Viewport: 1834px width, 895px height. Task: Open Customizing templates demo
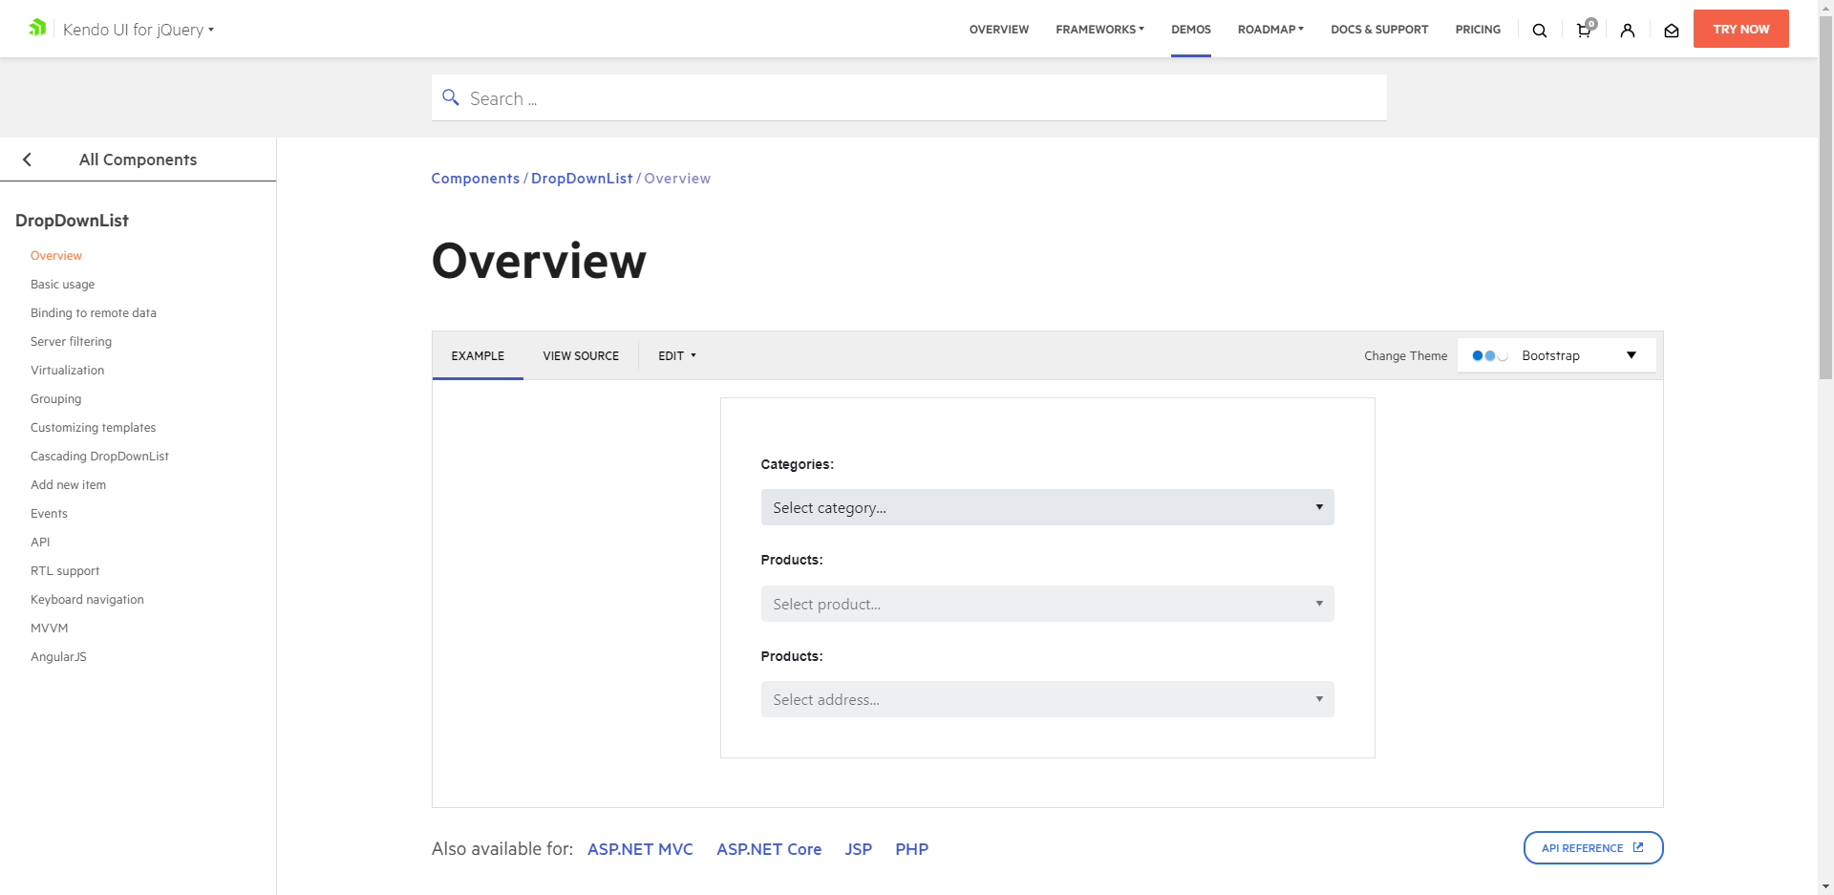(x=93, y=427)
